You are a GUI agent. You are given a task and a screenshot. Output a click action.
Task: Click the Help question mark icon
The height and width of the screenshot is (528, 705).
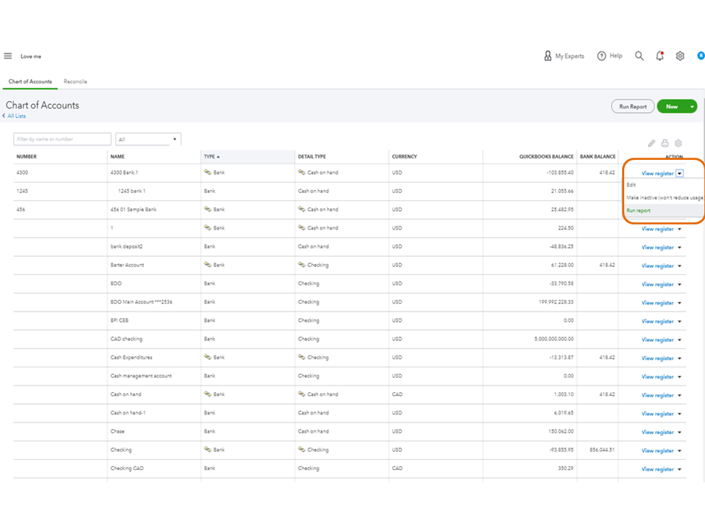pos(602,56)
